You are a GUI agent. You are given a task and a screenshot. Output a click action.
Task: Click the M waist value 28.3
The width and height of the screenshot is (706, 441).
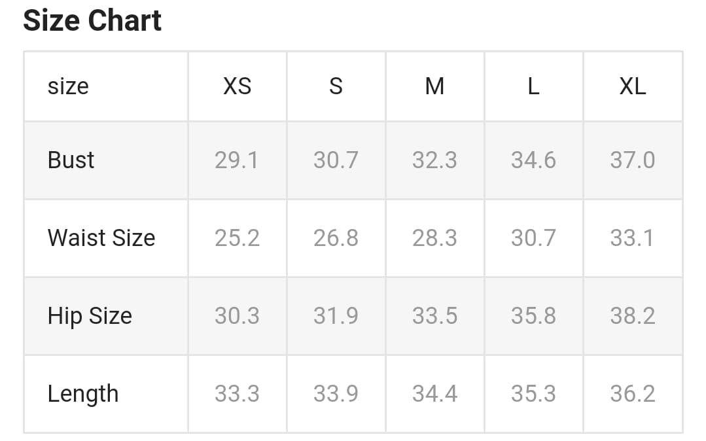(434, 238)
